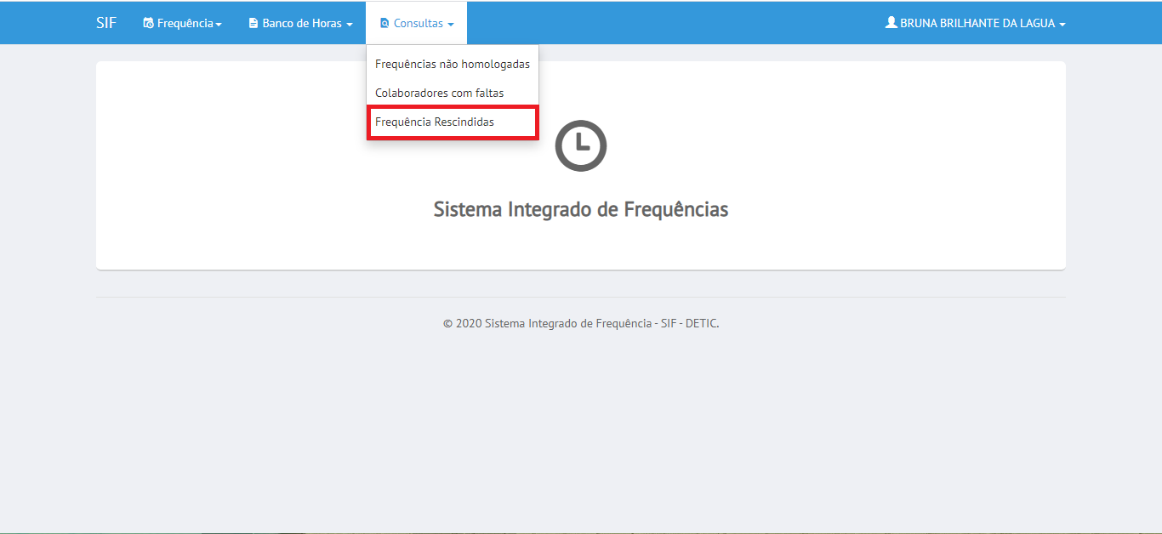
Task: Click the document icon beside Banco de Horas
Action: tap(253, 24)
